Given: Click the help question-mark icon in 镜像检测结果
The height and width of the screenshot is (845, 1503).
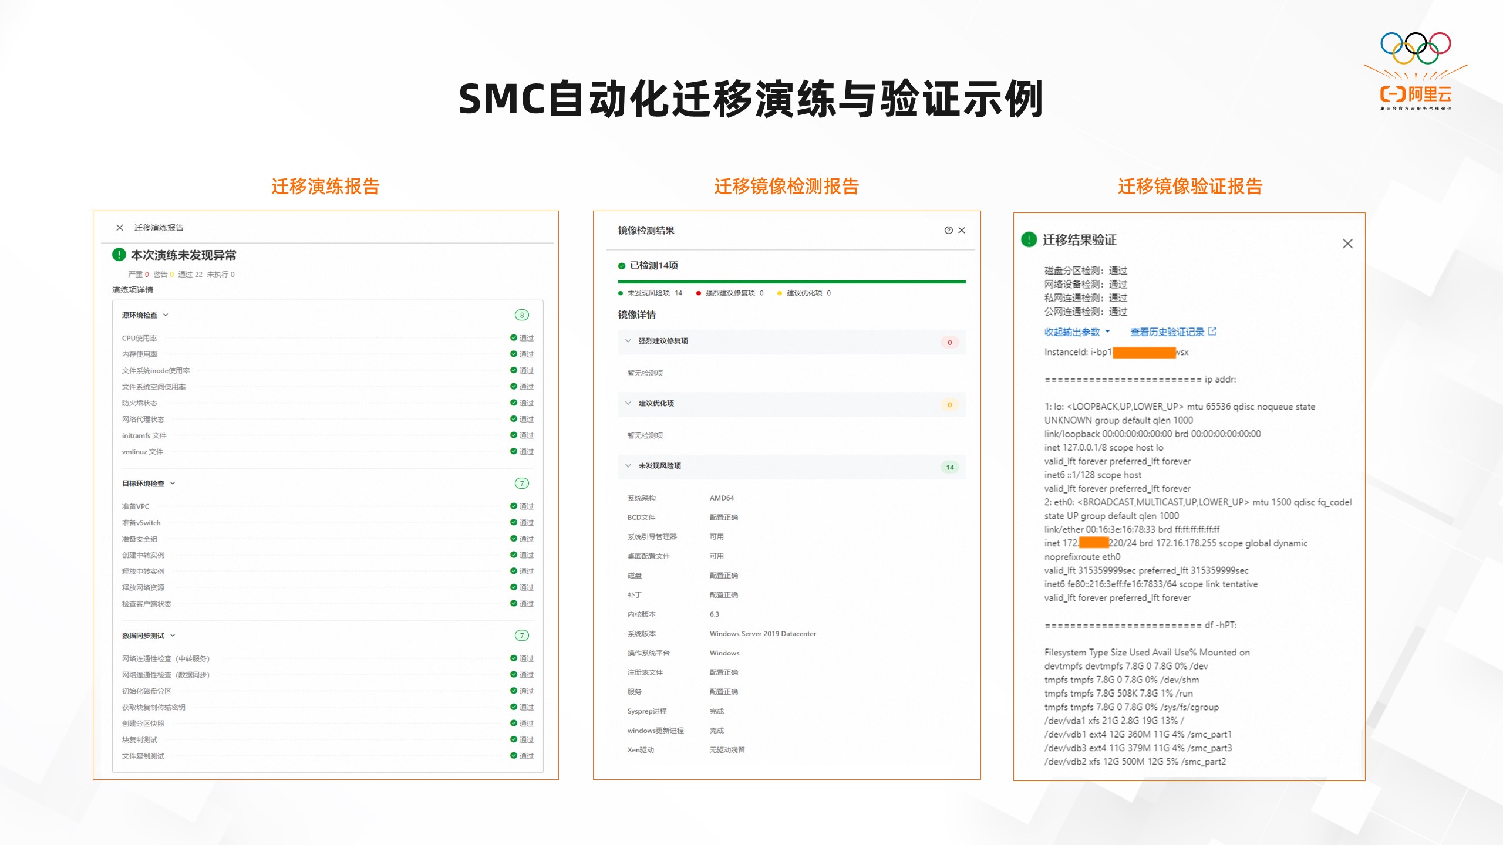Looking at the screenshot, I should [948, 230].
